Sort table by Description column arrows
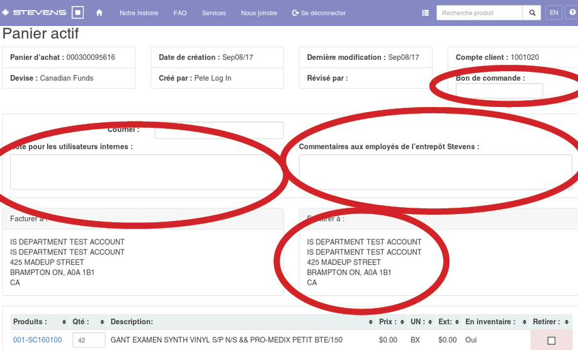 (371, 322)
